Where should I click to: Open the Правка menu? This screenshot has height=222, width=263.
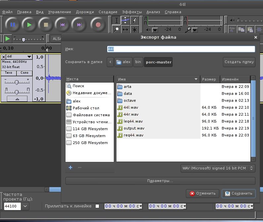[x=24, y=12]
